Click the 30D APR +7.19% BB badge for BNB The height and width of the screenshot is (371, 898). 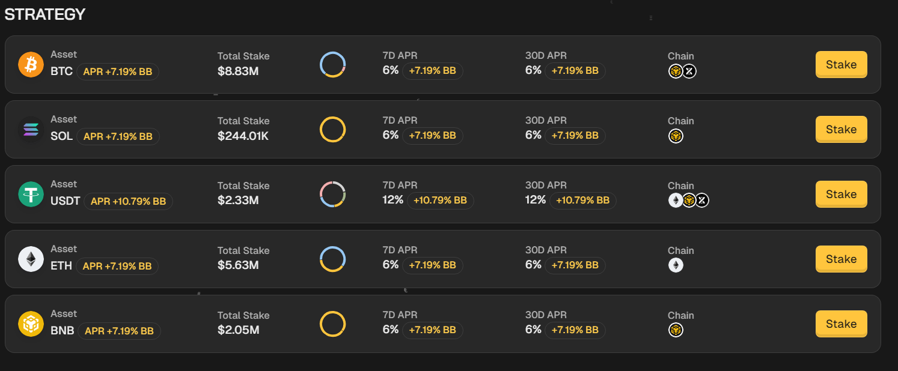(x=575, y=330)
